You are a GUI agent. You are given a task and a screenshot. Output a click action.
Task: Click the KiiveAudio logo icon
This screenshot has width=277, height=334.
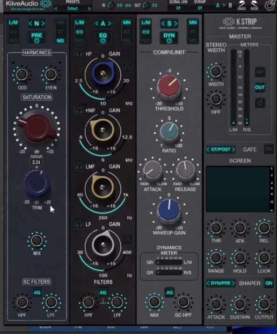(46, 4)
